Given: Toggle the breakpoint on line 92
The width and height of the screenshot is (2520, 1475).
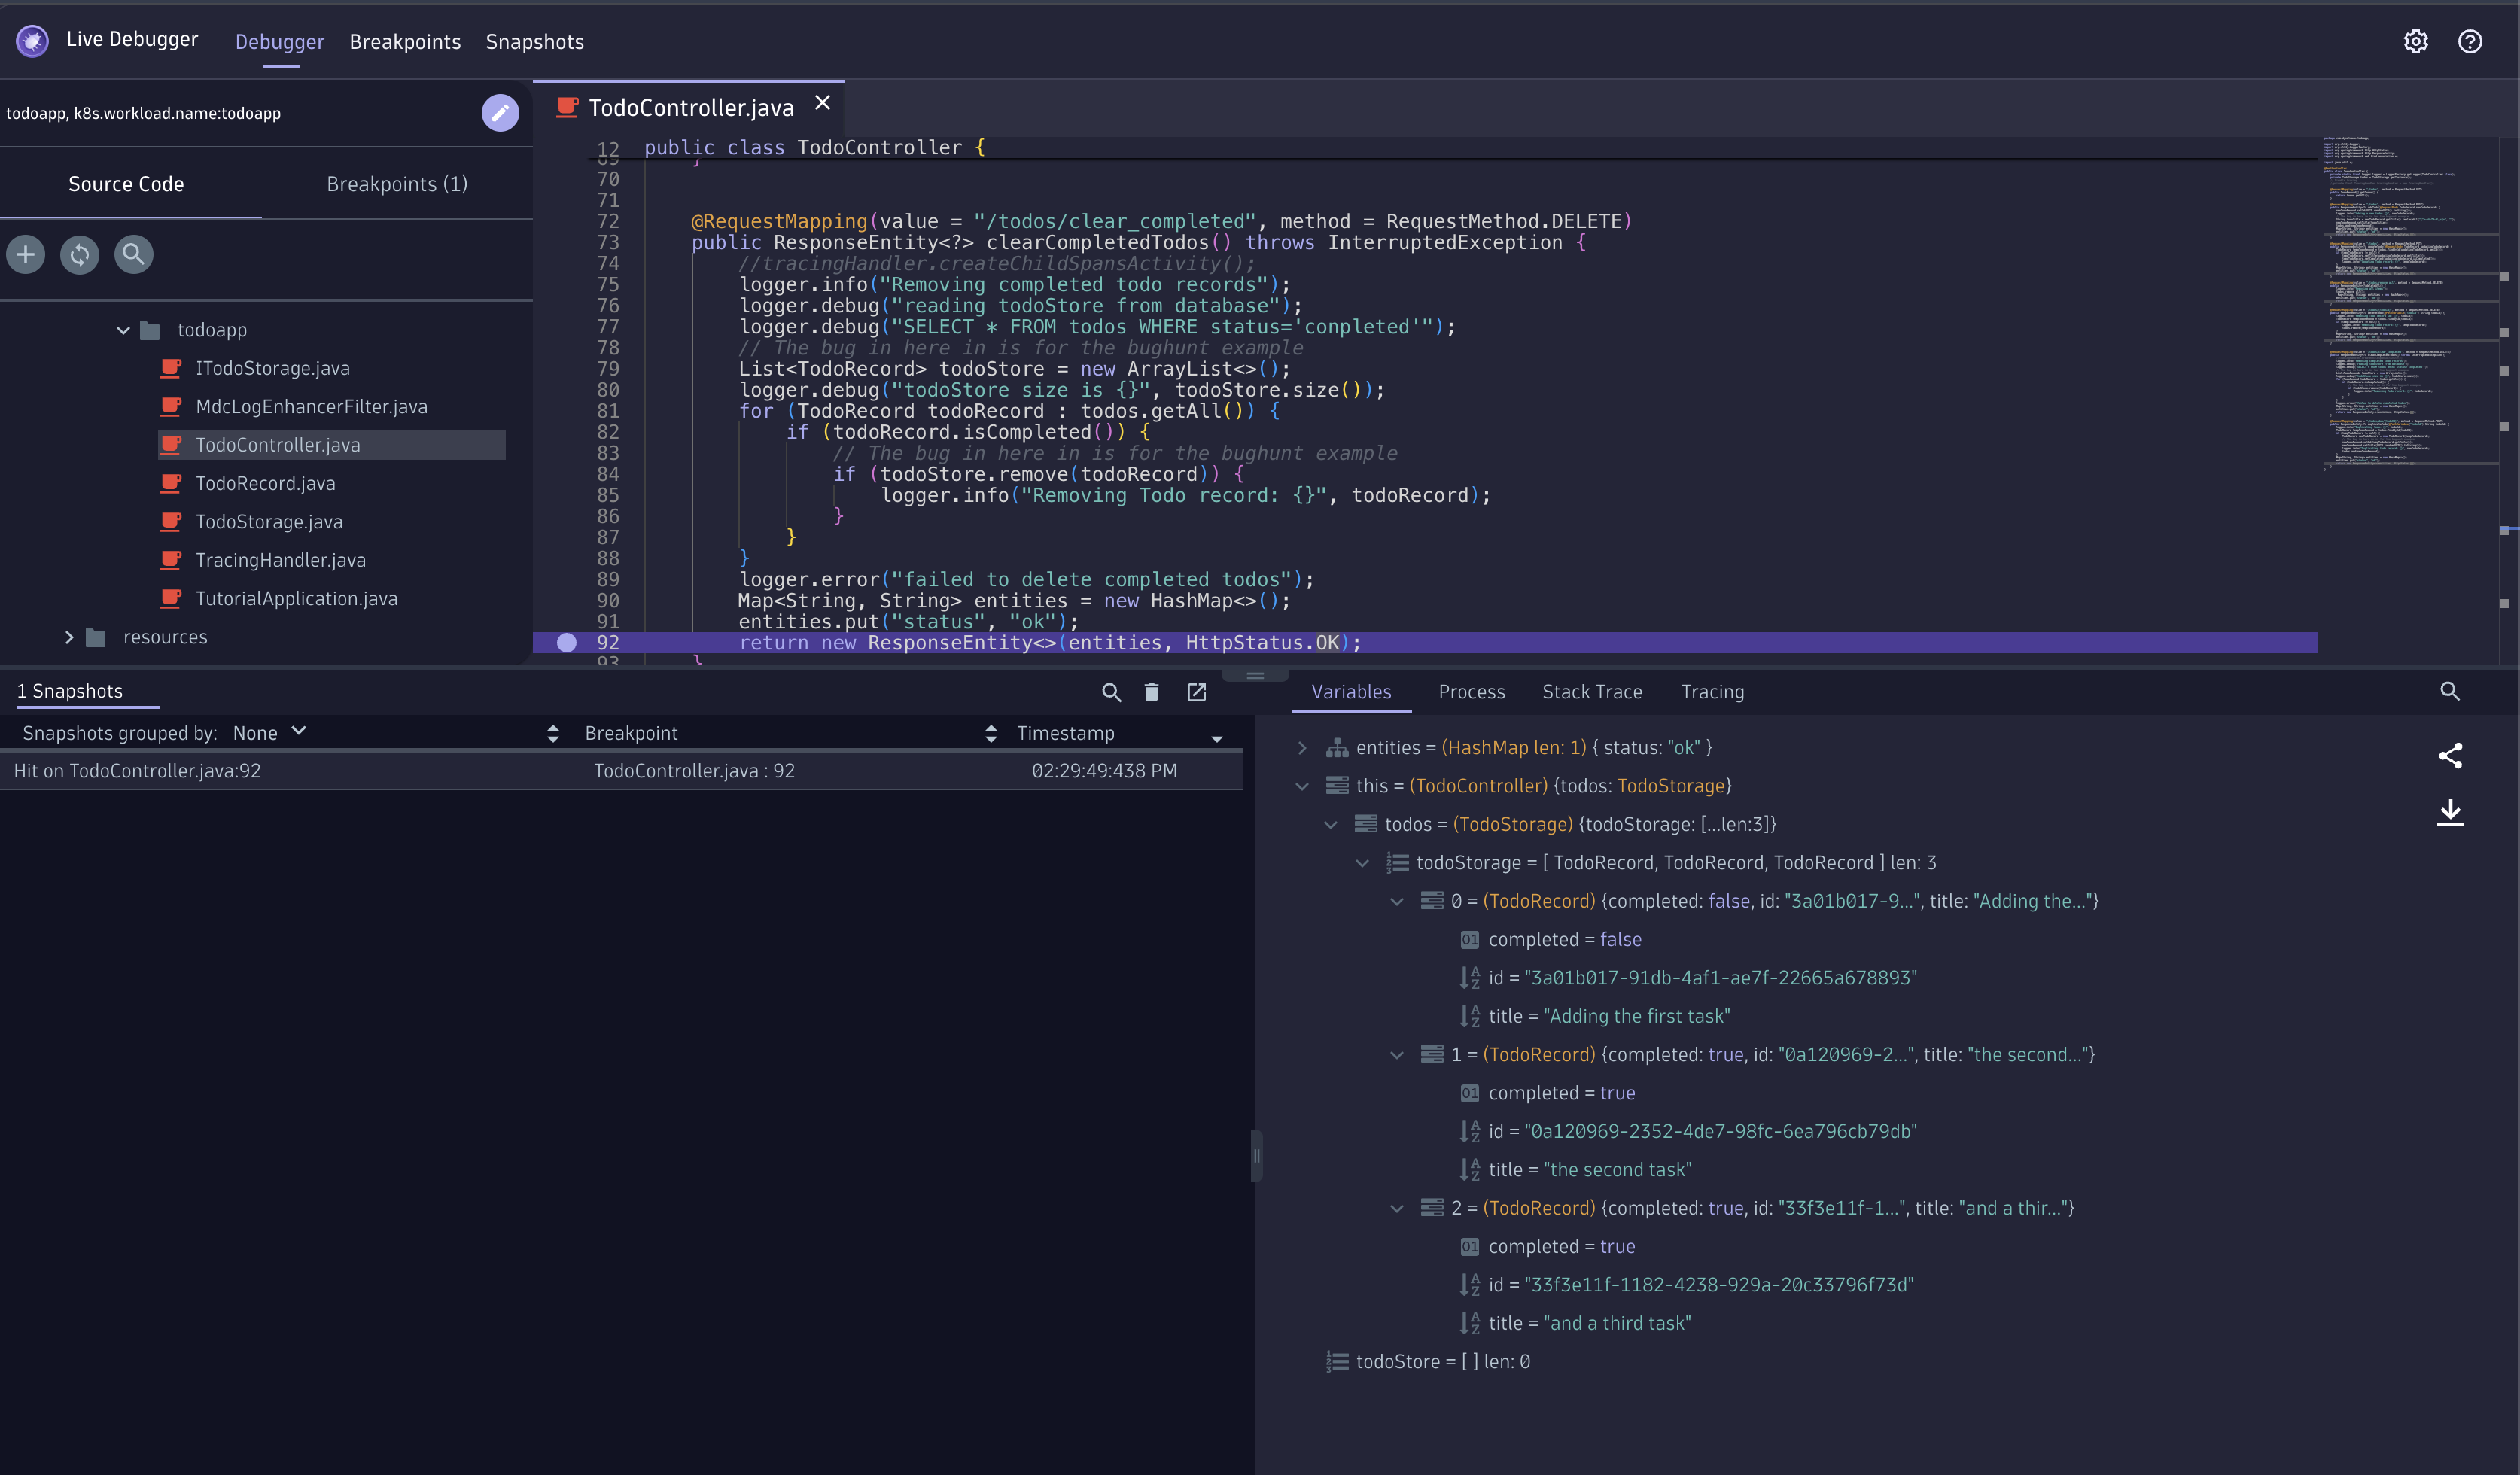Looking at the screenshot, I should [567, 643].
